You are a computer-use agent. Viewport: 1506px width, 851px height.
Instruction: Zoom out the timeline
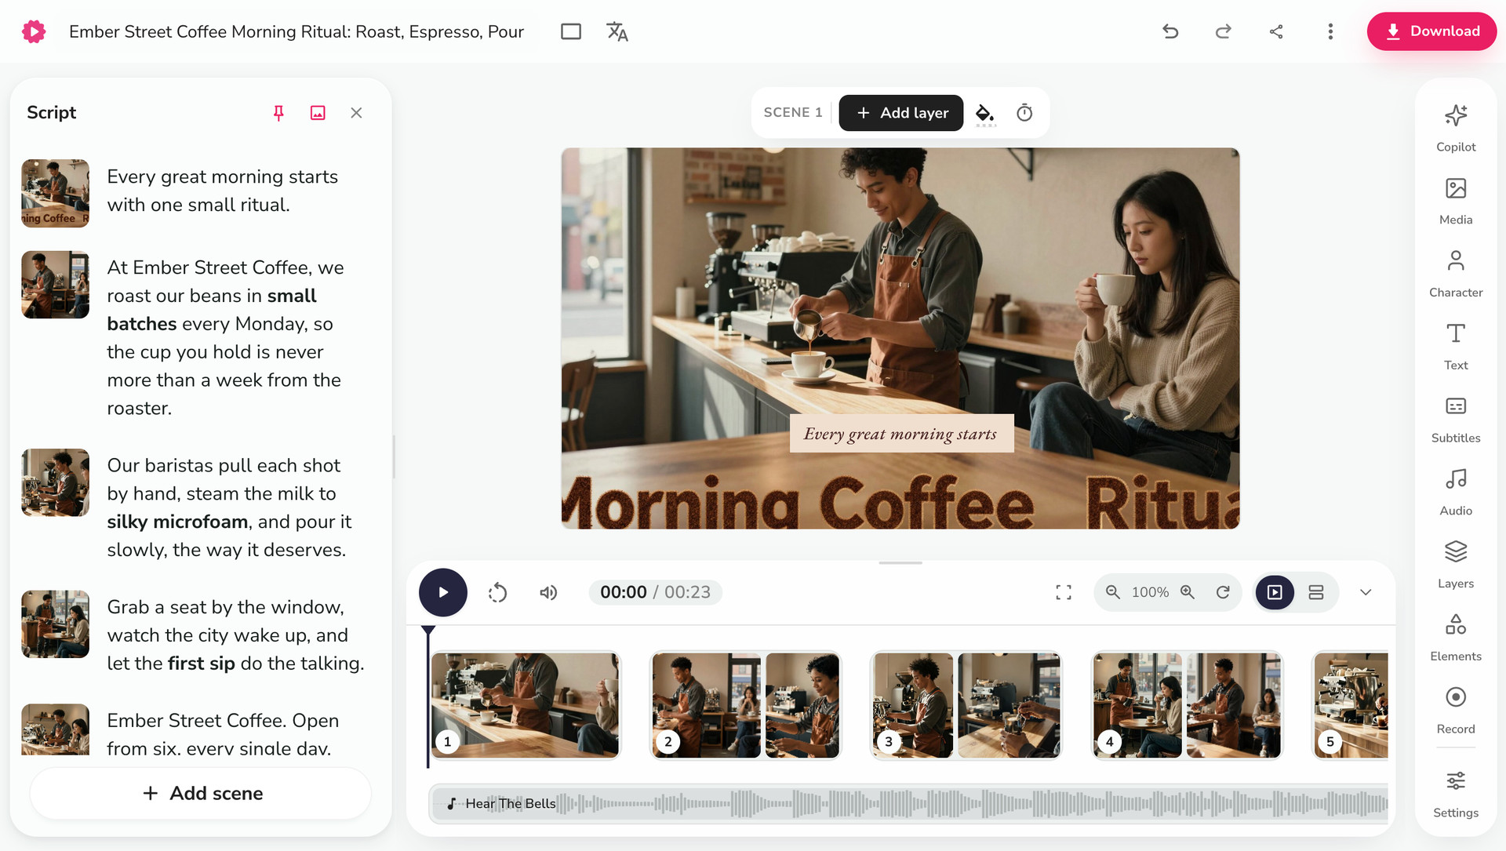coord(1113,592)
